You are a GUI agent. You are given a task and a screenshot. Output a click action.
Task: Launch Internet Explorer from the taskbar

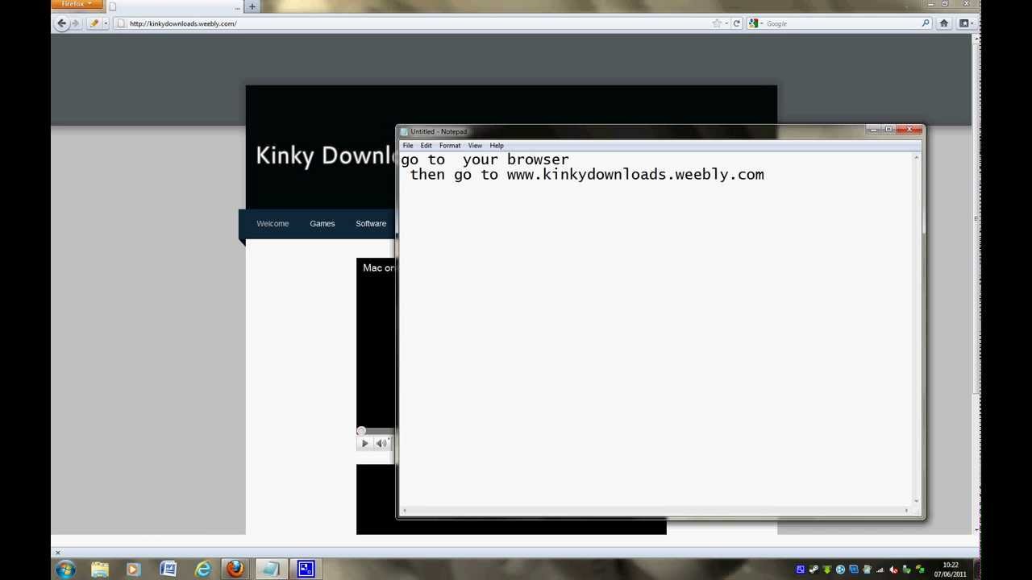(203, 569)
